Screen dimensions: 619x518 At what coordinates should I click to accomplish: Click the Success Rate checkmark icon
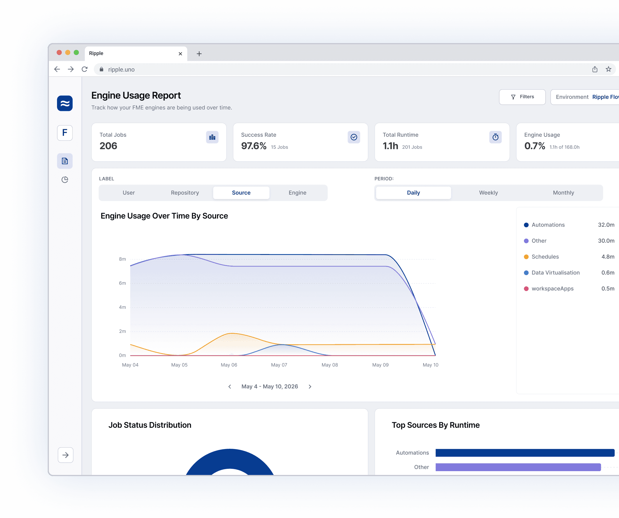point(354,137)
